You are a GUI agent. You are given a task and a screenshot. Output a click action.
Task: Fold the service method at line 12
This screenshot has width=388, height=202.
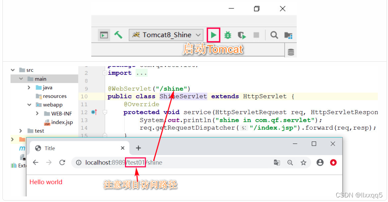pos(105,112)
